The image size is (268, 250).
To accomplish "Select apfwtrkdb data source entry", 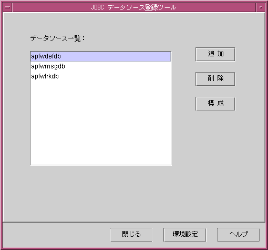I will (100, 76).
